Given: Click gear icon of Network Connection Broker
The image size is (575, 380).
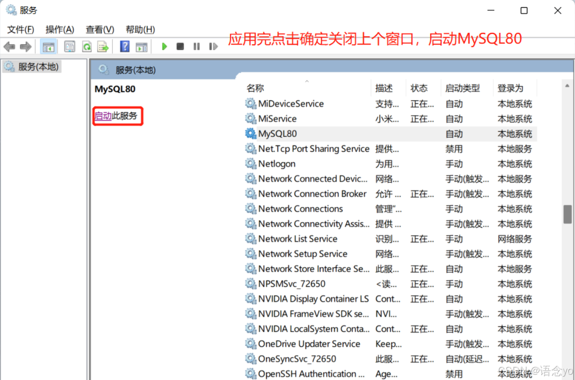Looking at the screenshot, I should [x=251, y=194].
